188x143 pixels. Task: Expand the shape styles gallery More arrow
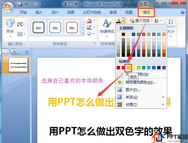point(83,33)
